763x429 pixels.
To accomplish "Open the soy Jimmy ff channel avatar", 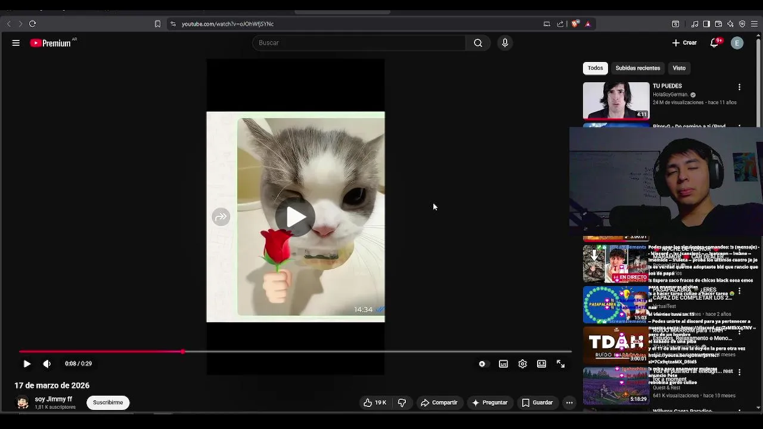I will point(23,403).
